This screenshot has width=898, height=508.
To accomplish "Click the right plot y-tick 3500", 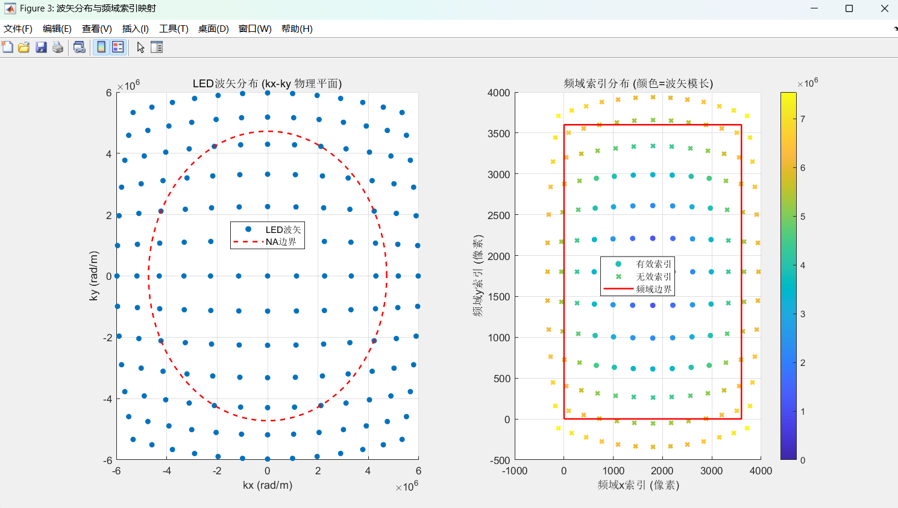I will click(498, 134).
